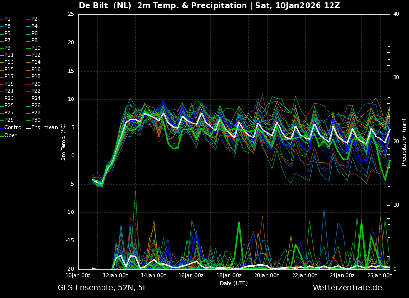Image resolution: width=409 pixels, height=298 pixels.
Task: Select the P3 legend entry
Action: pos(7,26)
